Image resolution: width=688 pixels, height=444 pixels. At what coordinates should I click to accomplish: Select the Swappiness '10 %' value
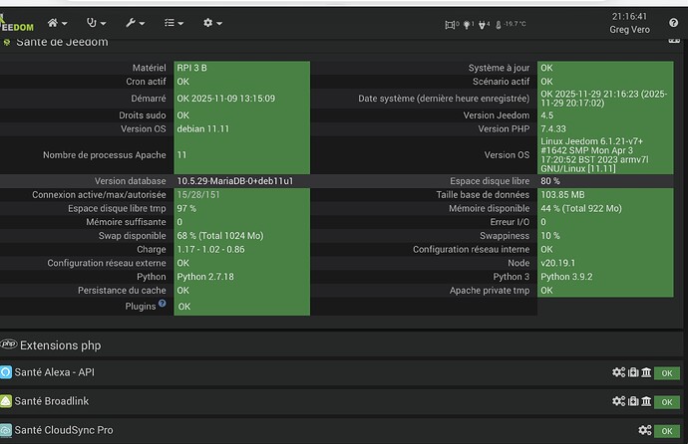[x=550, y=236]
